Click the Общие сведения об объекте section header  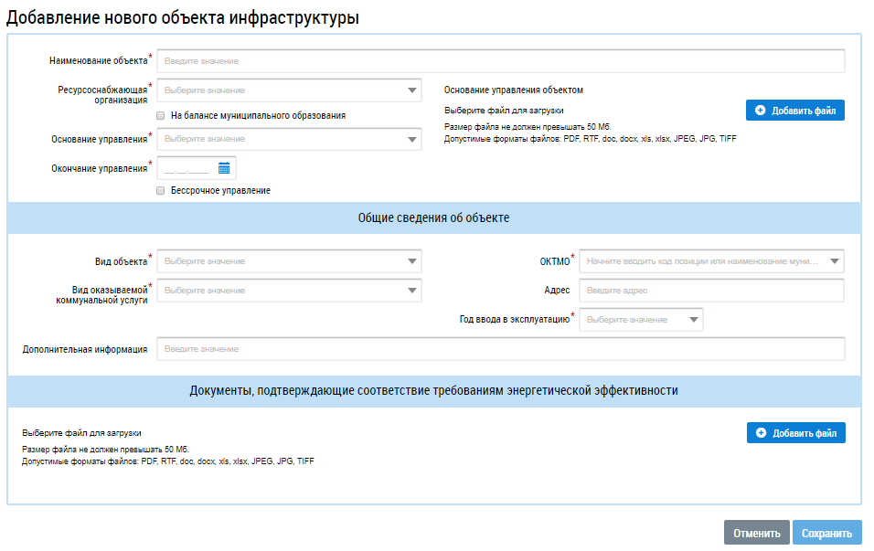[x=433, y=218]
